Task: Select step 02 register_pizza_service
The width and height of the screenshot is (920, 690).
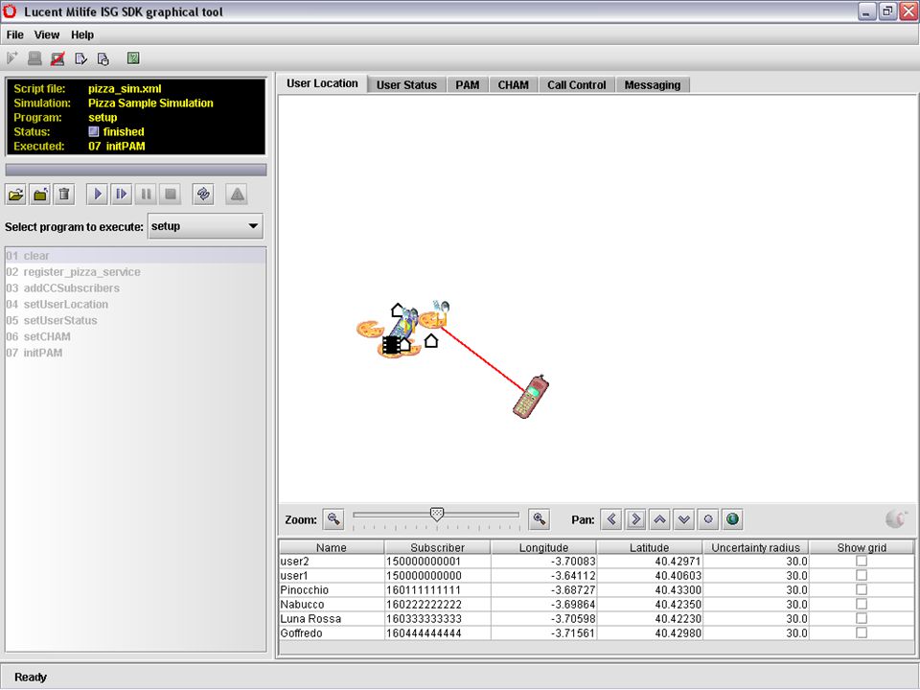Action: (x=135, y=272)
